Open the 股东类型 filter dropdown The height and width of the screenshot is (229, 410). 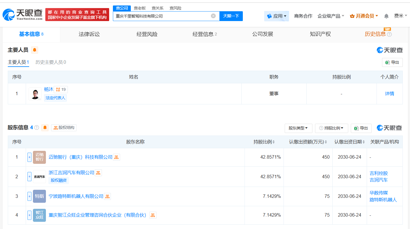tap(298, 128)
